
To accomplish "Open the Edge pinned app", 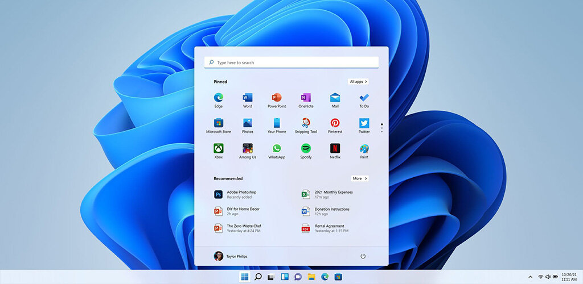I will (x=218, y=100).
